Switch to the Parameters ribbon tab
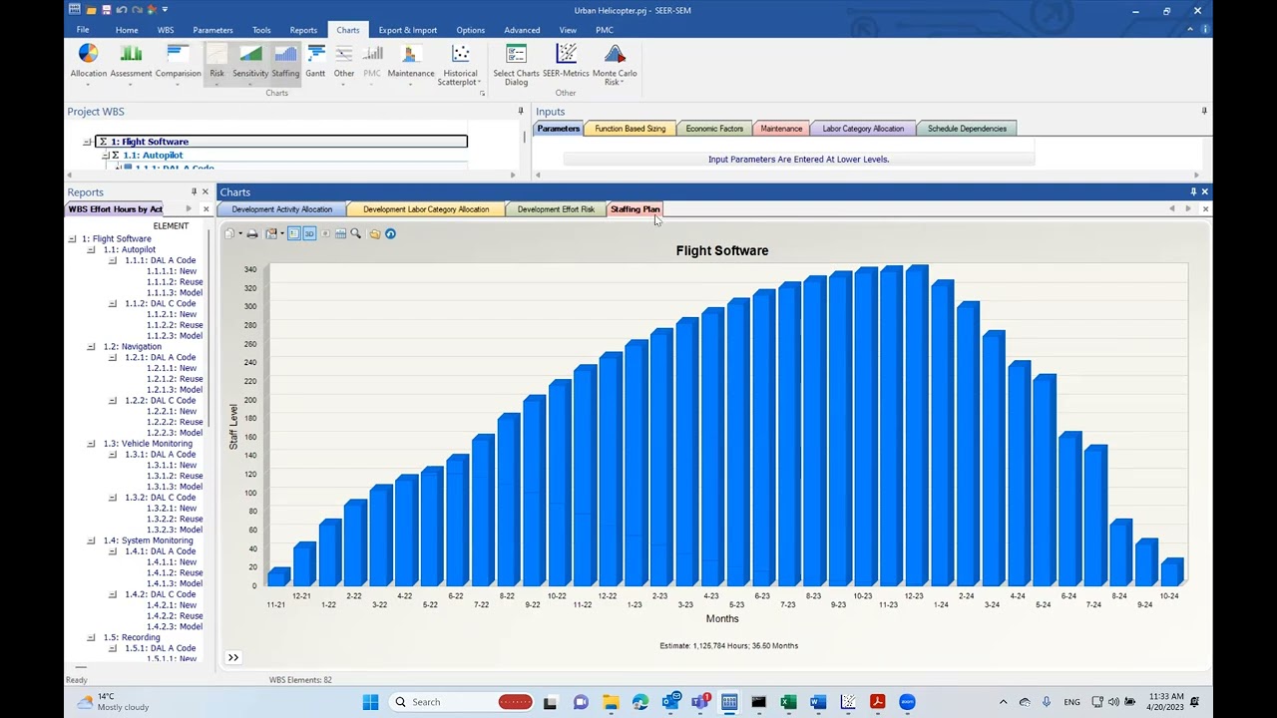This screenshot has height=718, width=1277. click(213, 30)
